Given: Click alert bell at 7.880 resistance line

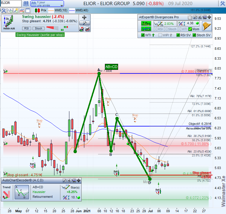Looking at the screenshot, I should tap(5, 71).
